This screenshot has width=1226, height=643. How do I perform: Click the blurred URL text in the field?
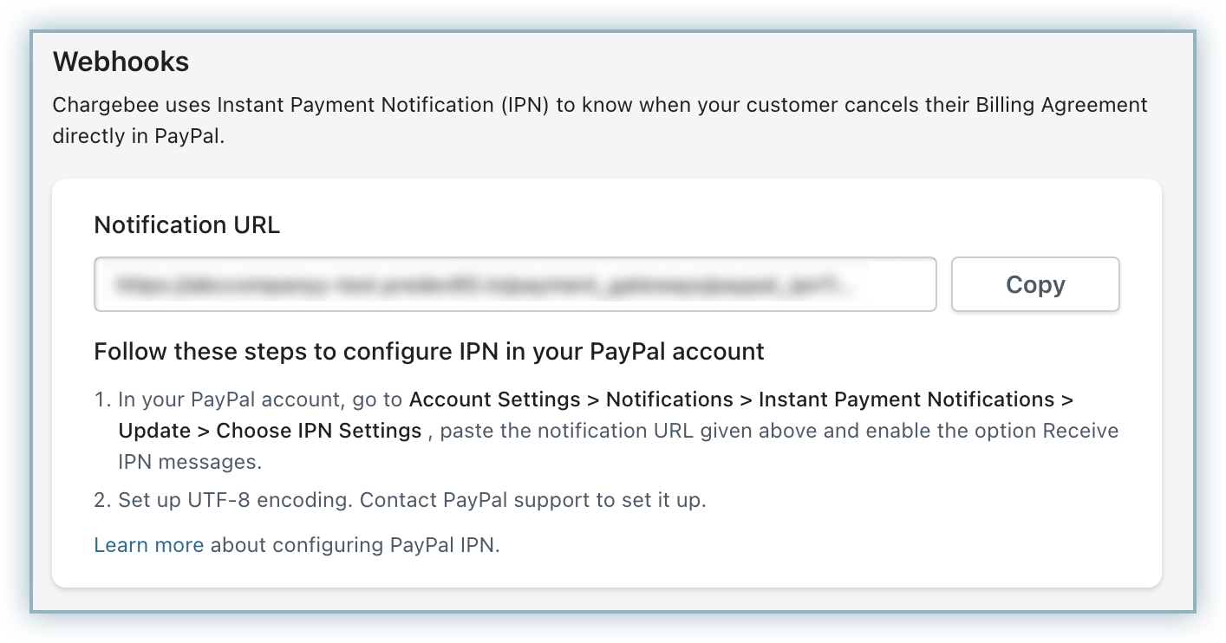click(486, 283)
